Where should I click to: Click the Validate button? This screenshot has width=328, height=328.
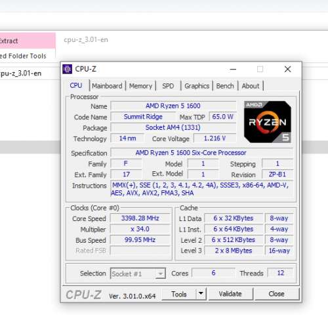230,294
